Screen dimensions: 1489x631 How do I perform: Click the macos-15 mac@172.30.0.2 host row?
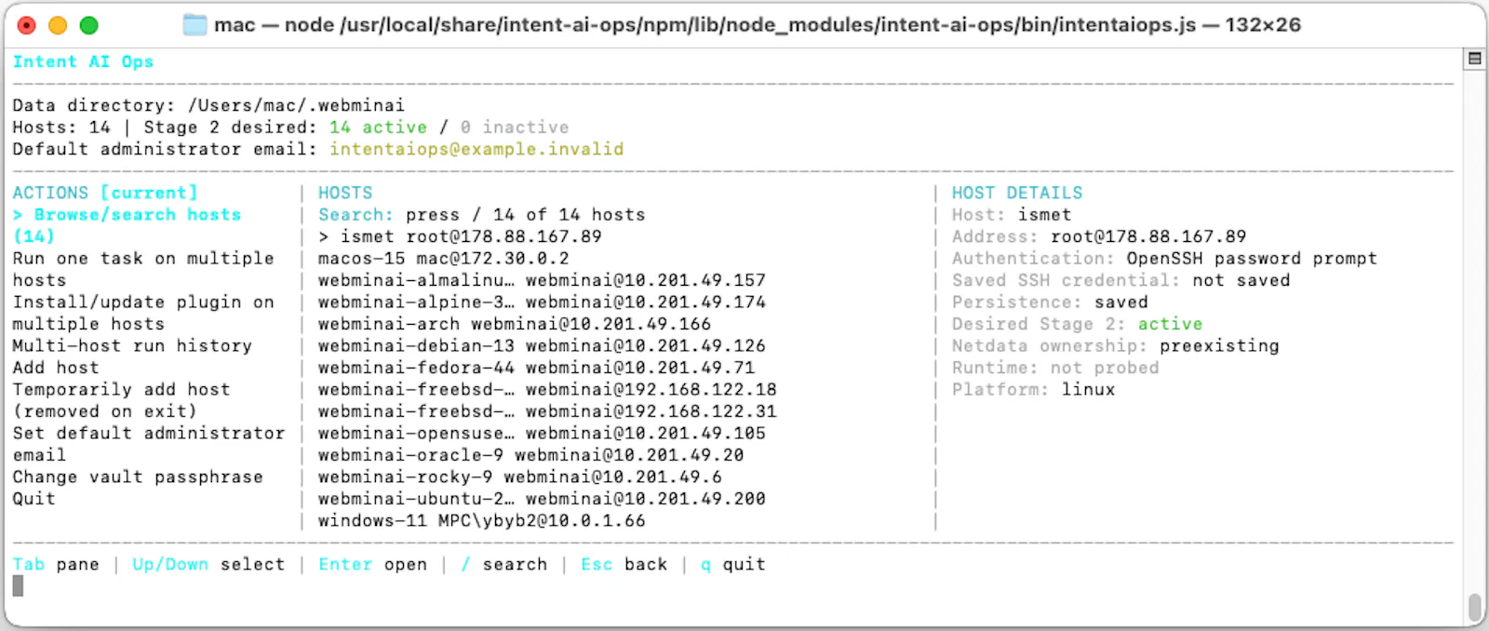[x=444, y=258]
